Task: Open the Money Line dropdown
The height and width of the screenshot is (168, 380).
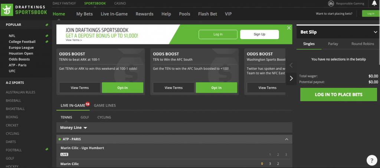Action: pos(74,128)
